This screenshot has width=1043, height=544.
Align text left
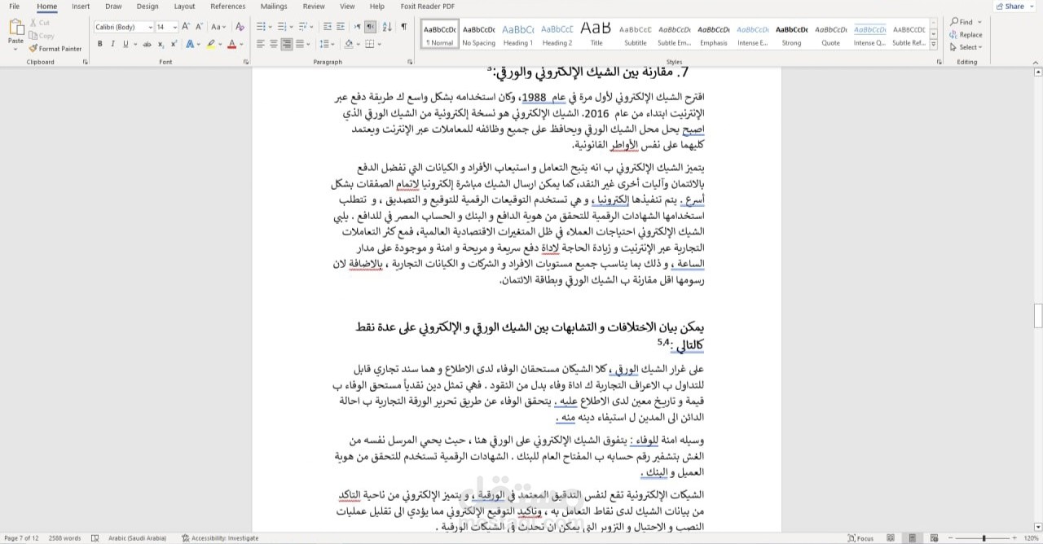coord(261,44)
